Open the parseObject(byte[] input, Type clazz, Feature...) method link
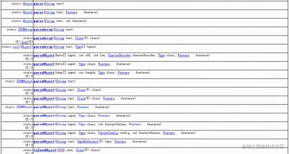The width and height of the screenshot is (289, 154). tap(44, 64)
